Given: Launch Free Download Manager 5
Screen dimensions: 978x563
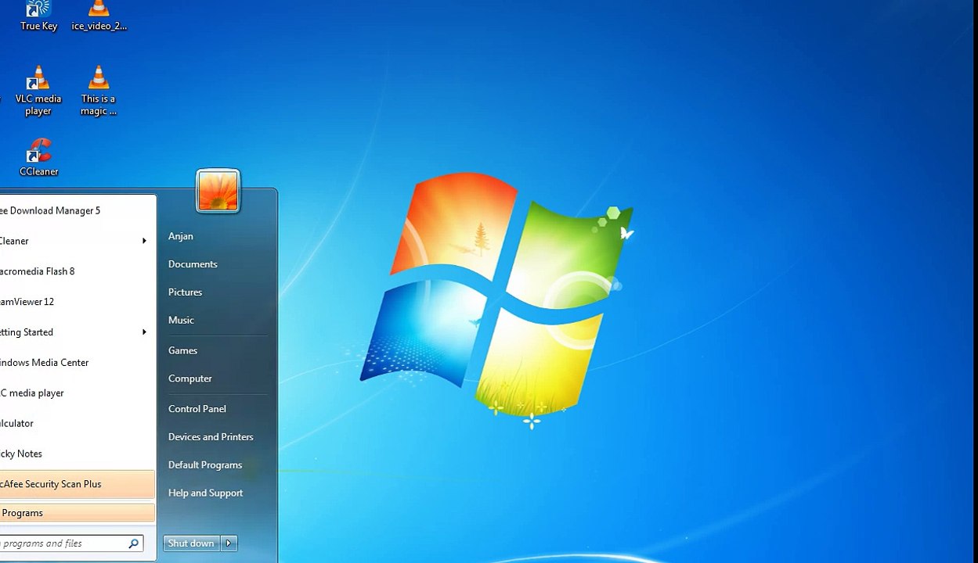Looking at the screenshot, I should point(78,210).
